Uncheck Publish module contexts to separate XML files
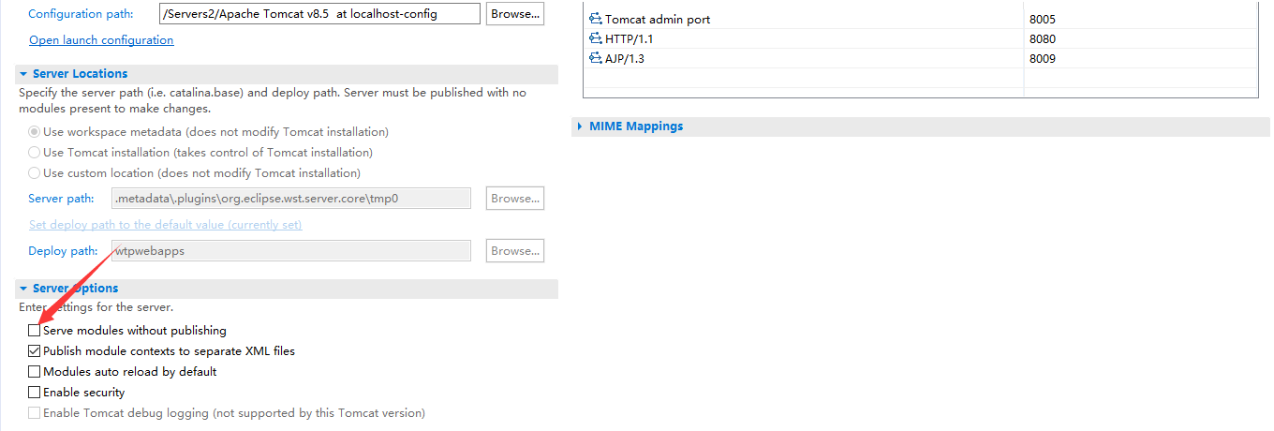Image resolution: width=1274 pixels, height=431 pixels. tap(35, 351)
